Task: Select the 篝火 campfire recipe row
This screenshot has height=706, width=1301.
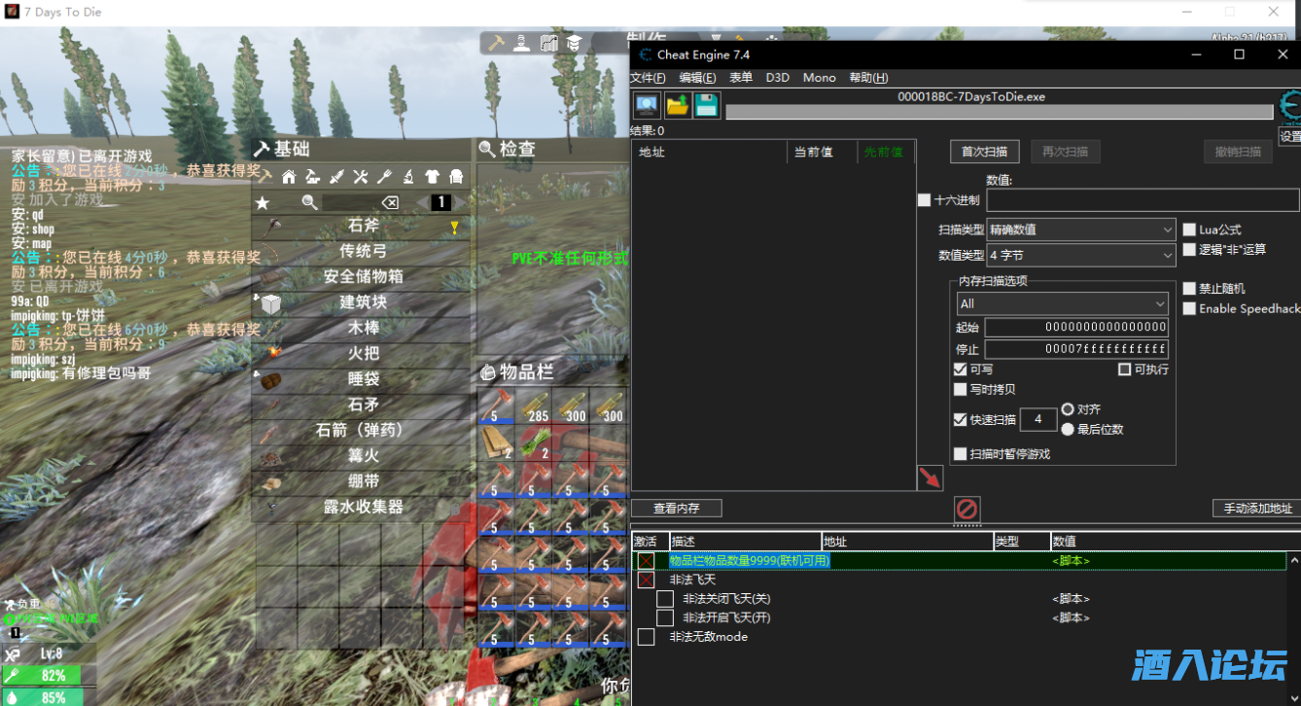Action: 361,455
